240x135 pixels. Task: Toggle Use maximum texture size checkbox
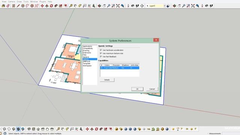pyautogui.click(x=101, y=53)
